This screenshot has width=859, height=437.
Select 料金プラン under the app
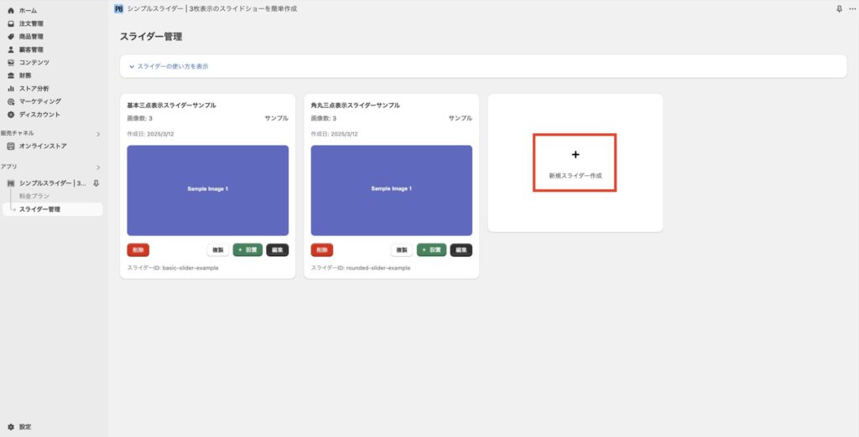[x=34, y=197]
